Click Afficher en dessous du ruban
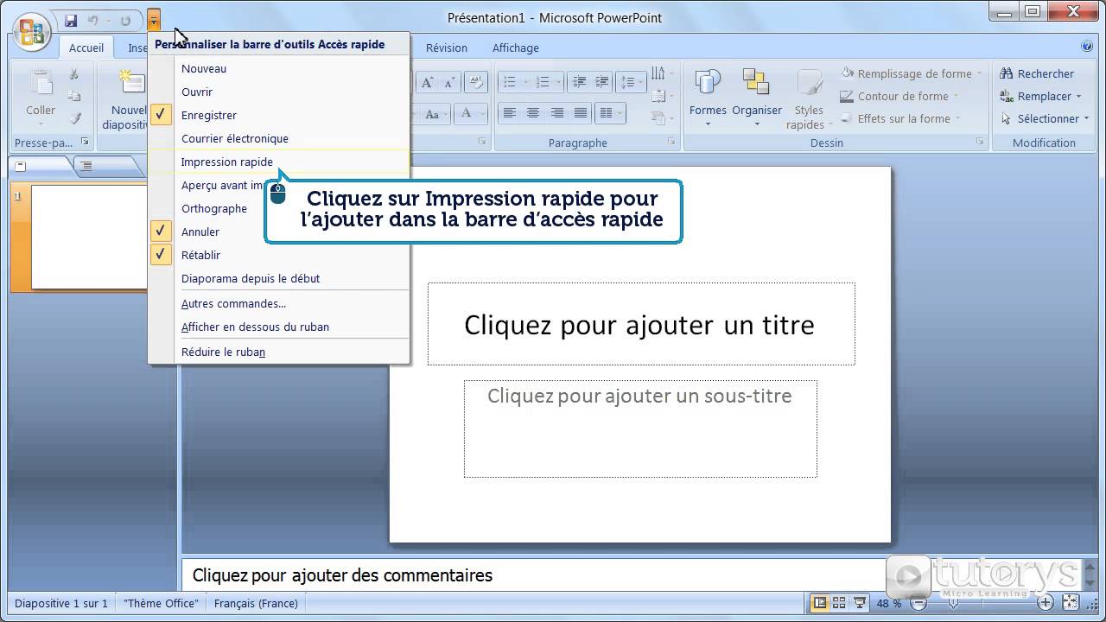 [278, 327]
